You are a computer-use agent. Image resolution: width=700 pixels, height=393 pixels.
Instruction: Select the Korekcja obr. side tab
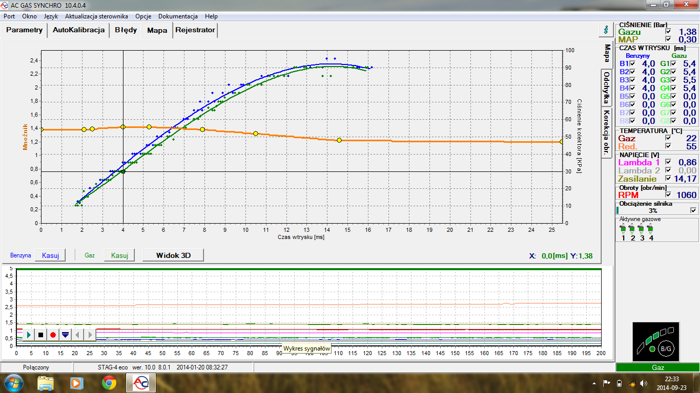606,133
